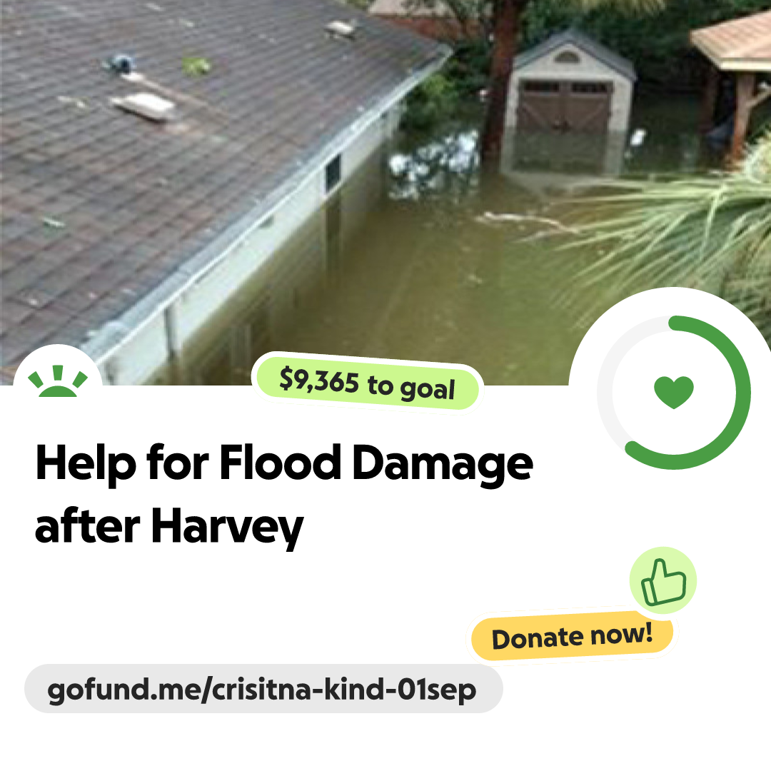Click the "after Harvey" title line
This screenshot has width=771, height=771.
tap(168, 527)
